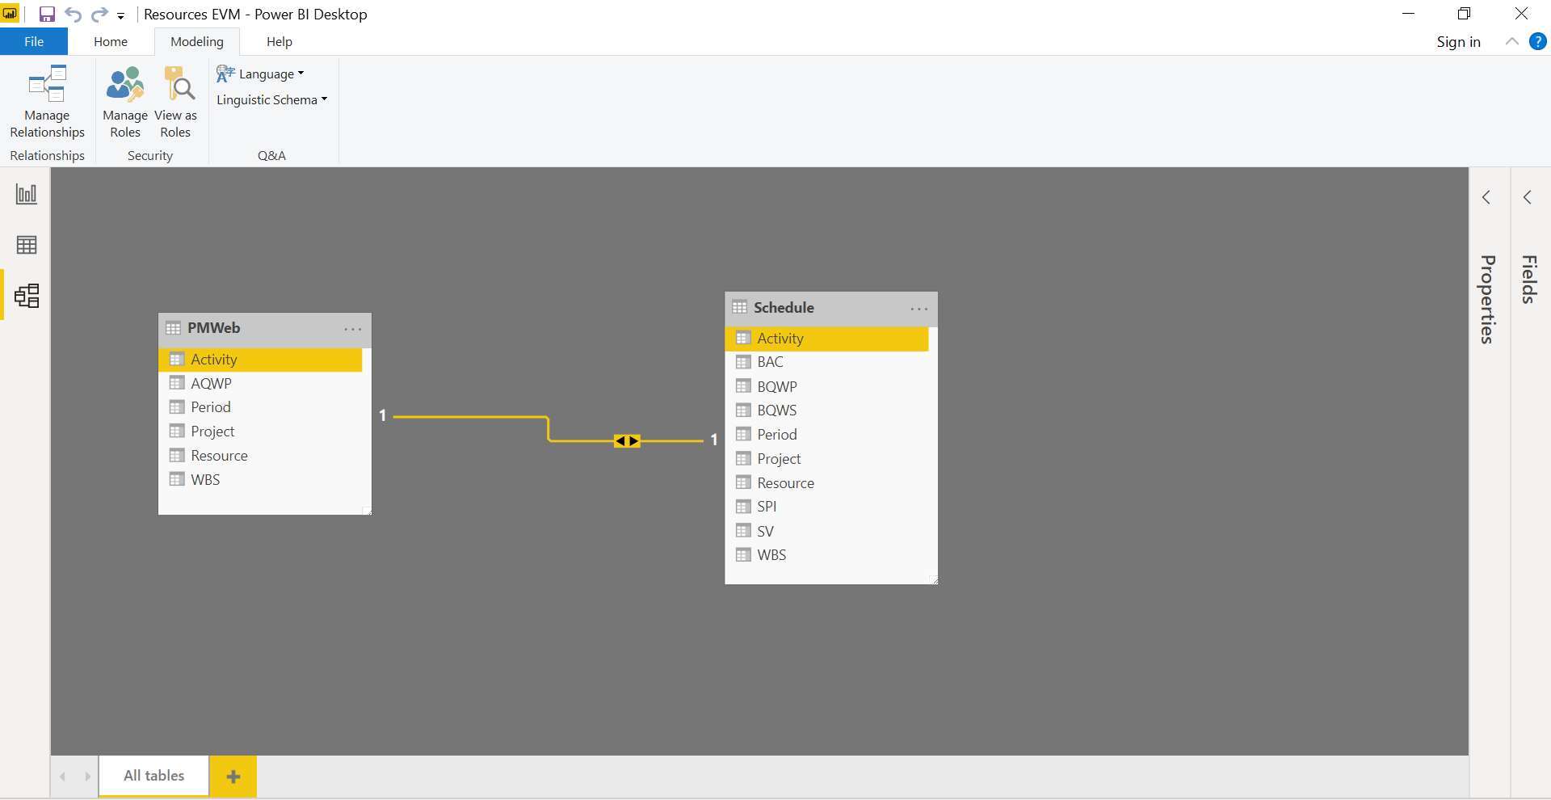Select the Model view icon
Image resolution: width=1551 pixels, height=800 pixels.
tap(27, 296)
